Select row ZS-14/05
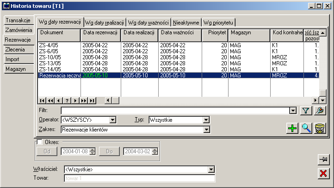Screen dimensions: 334x188 (179, 69)
